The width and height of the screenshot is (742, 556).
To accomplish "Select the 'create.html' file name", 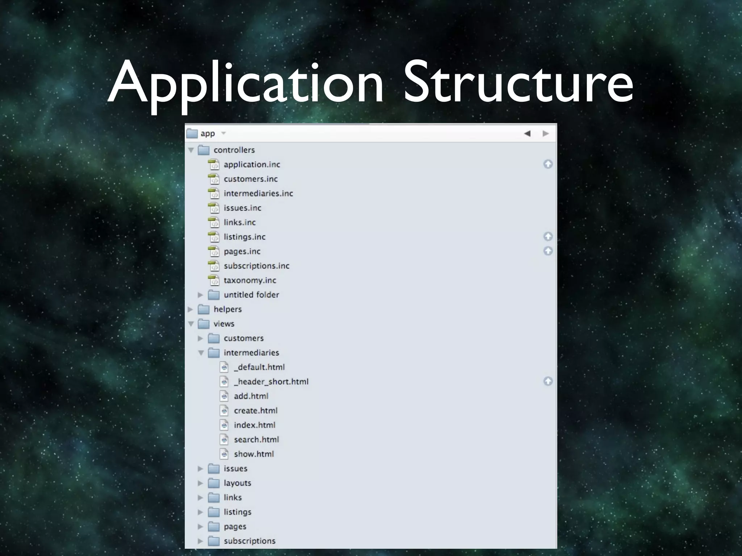I will click(256, 410).
